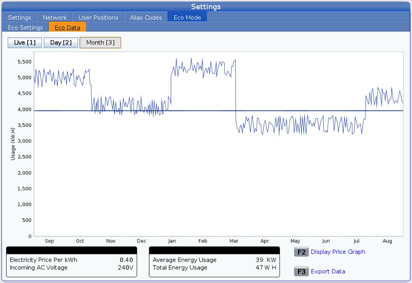
Task: Click the Total Energy Usage row
Action: pyautogui.click(x=214, y=267)
